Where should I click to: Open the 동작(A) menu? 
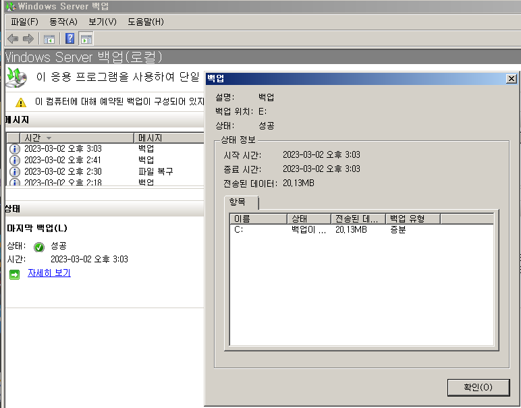tap(63, 22)
